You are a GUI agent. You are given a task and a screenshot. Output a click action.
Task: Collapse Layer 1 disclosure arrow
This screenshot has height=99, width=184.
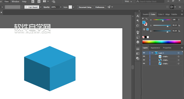point(152,53)
